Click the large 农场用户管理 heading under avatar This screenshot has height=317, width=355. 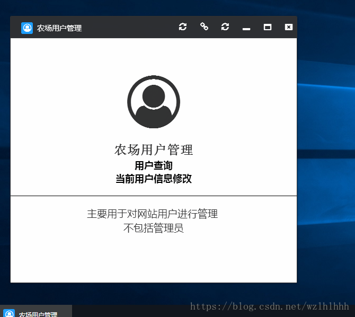point(154,150)
